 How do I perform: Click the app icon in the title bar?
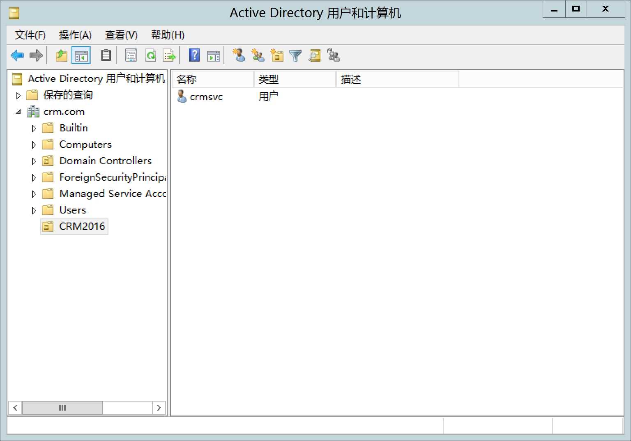pos(14,13)
